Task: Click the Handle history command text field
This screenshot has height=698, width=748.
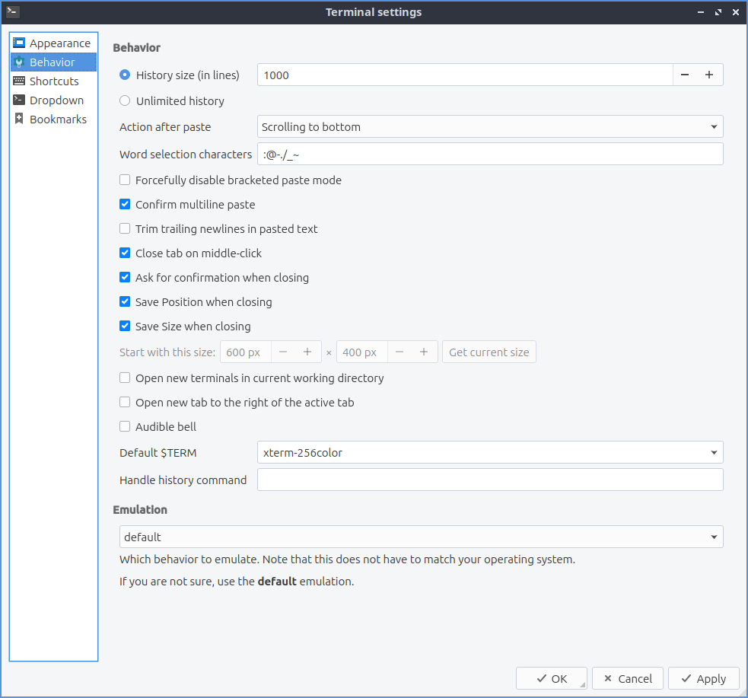Action: 489,480
